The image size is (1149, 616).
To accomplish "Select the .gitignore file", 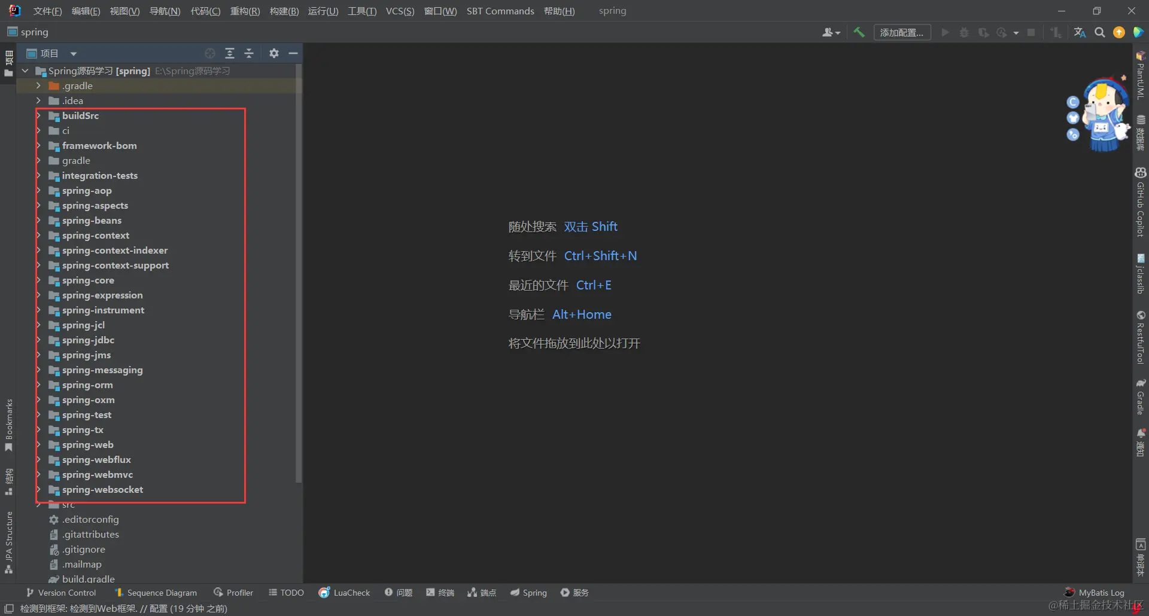I will point(84,550).
